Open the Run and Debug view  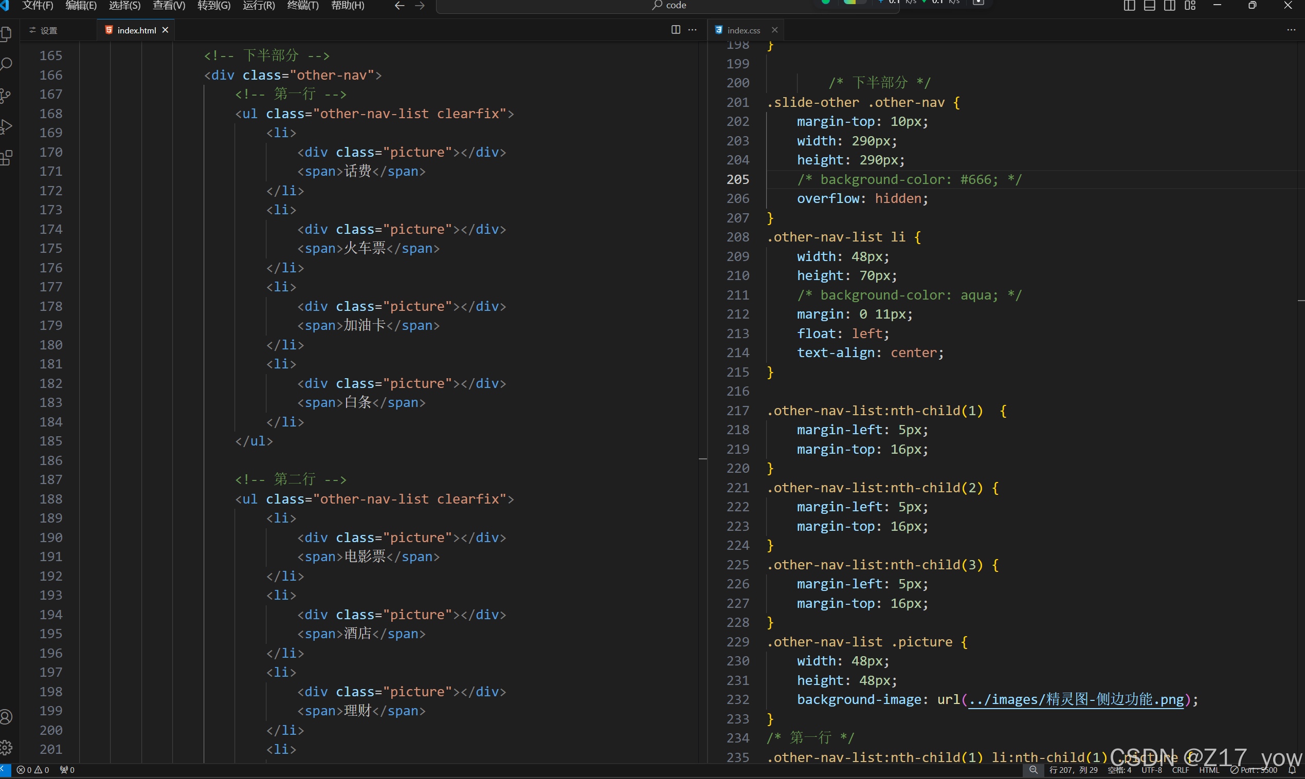click(6, 127)
